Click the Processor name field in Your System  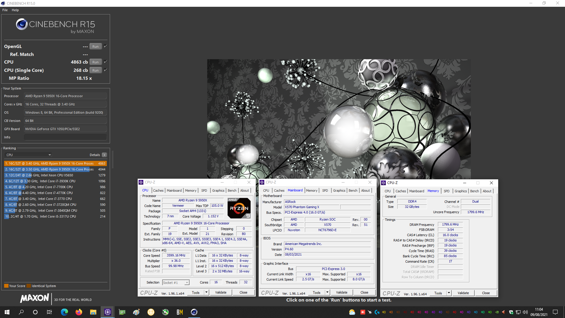point(65,96)
